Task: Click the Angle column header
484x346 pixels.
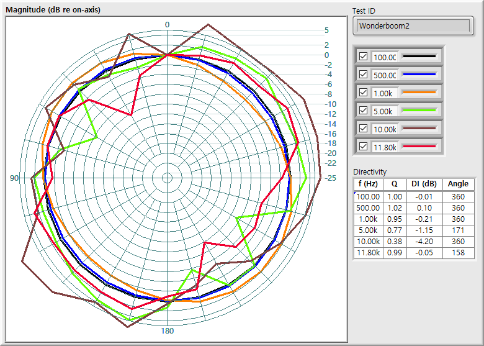Action: (458, 184)
